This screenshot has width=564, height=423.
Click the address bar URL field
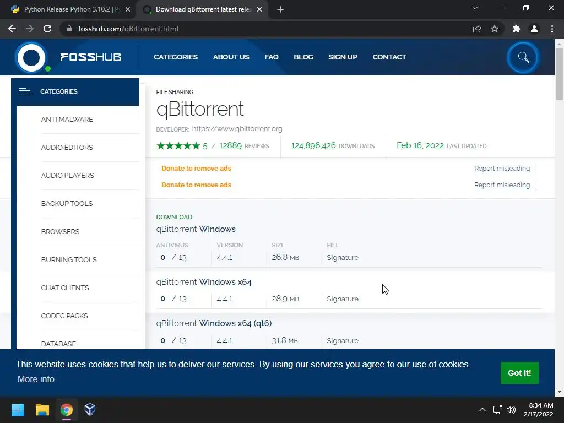[266, 29]
